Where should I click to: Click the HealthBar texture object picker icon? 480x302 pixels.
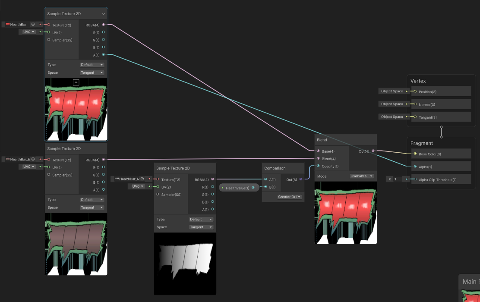tap(32, 25)
